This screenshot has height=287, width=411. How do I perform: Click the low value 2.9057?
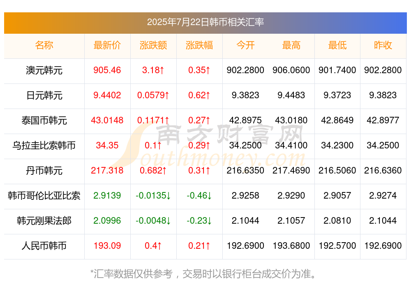pos(337,195)
